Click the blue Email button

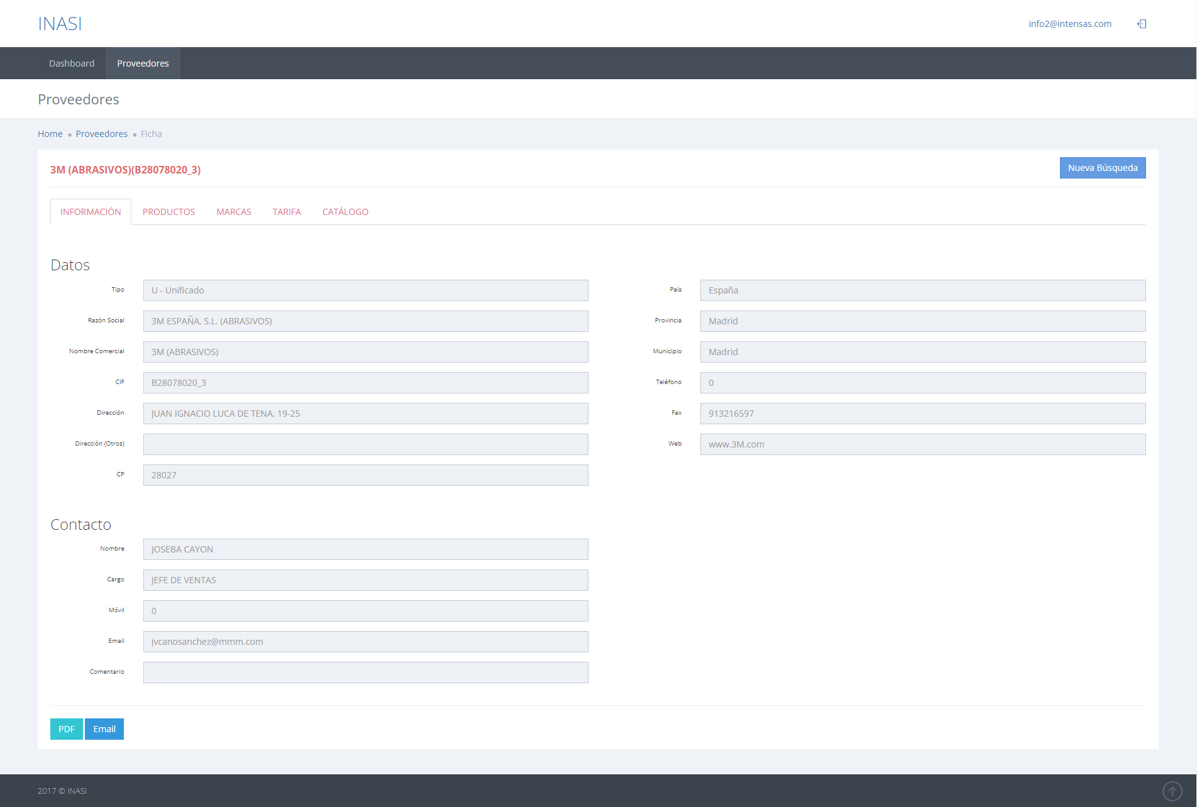pyautogui.click(x=104, y=729)
